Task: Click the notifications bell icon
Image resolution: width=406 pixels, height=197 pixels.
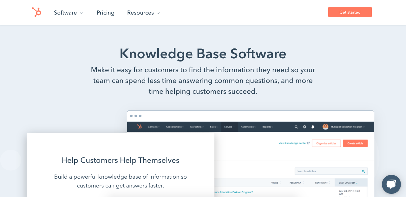Action: click(313, 127)
